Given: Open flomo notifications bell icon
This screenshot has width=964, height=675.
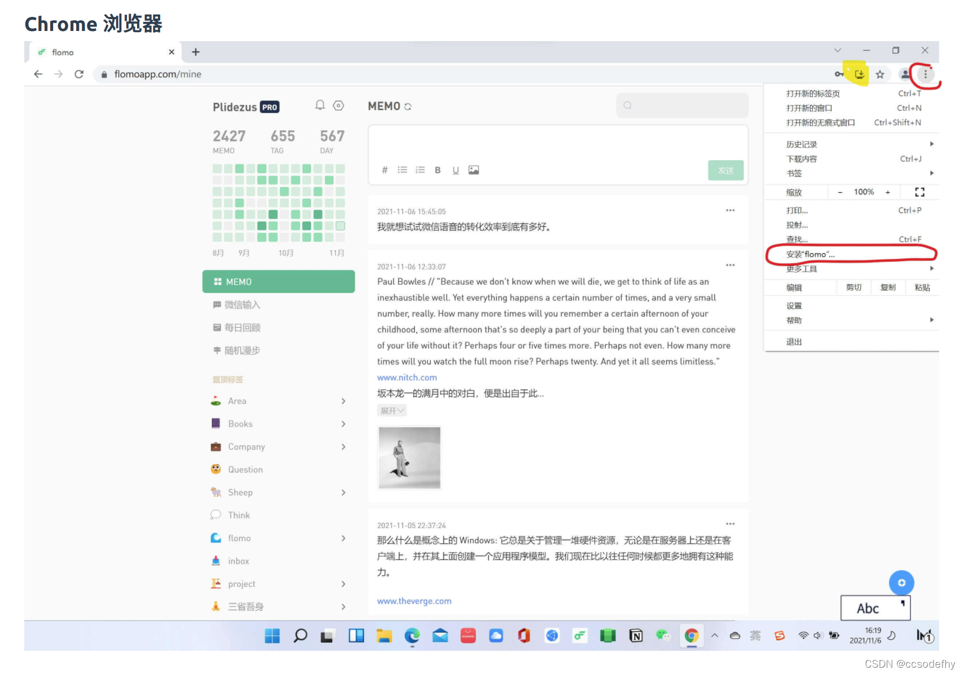Looking at the screenshot, I should click(x=320, y=105).
